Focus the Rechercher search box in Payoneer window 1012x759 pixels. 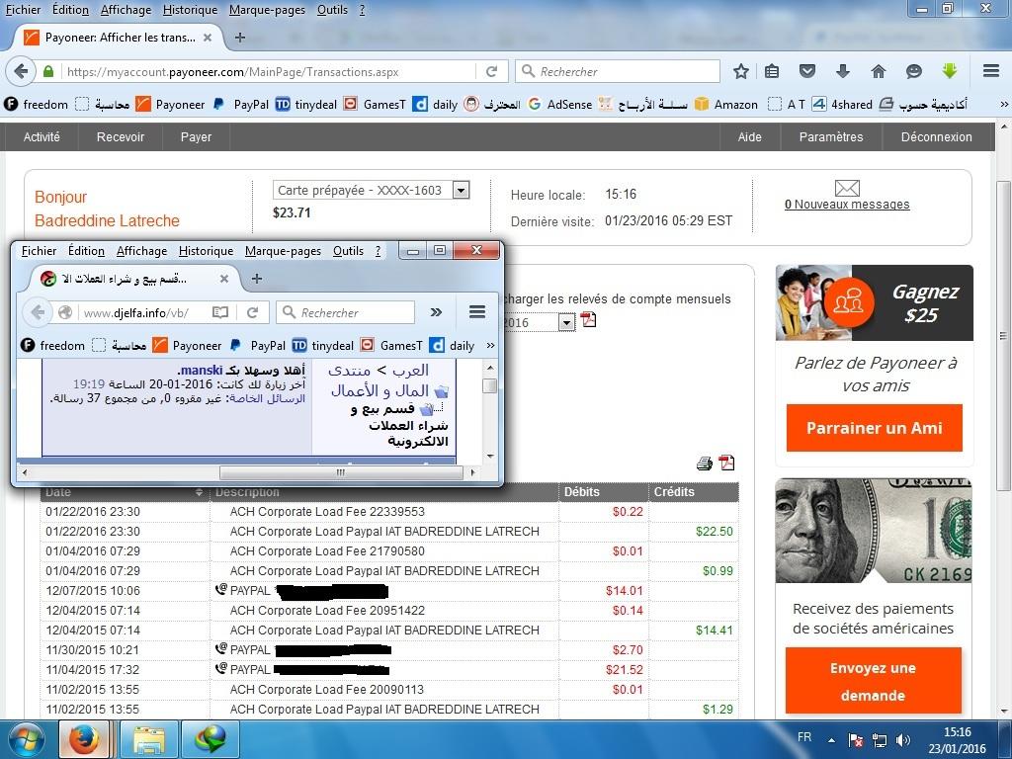tap(618, 71)
